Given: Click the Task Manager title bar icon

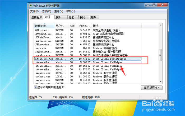Looking at the screenshot, I should point(31,6).
